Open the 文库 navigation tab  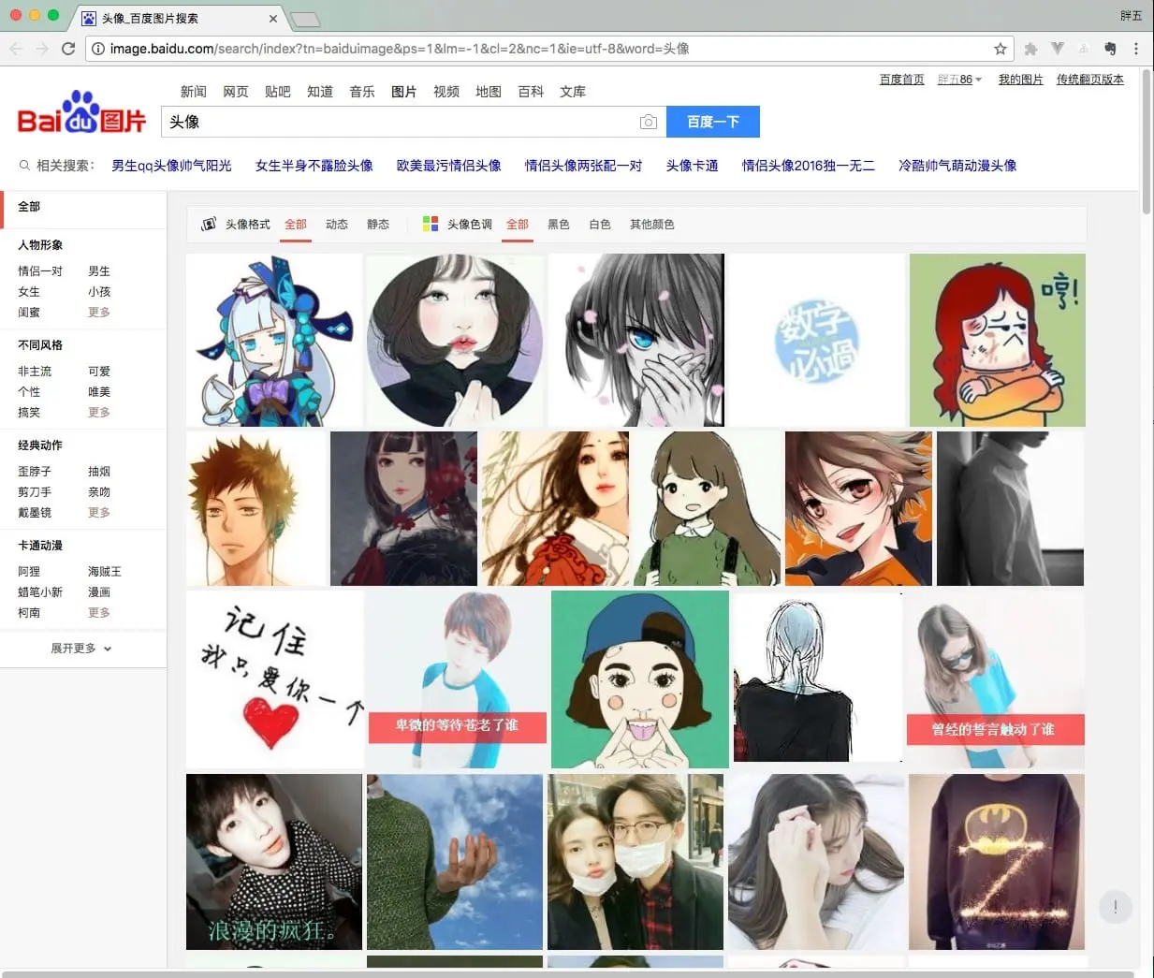[x=573, y=92]
